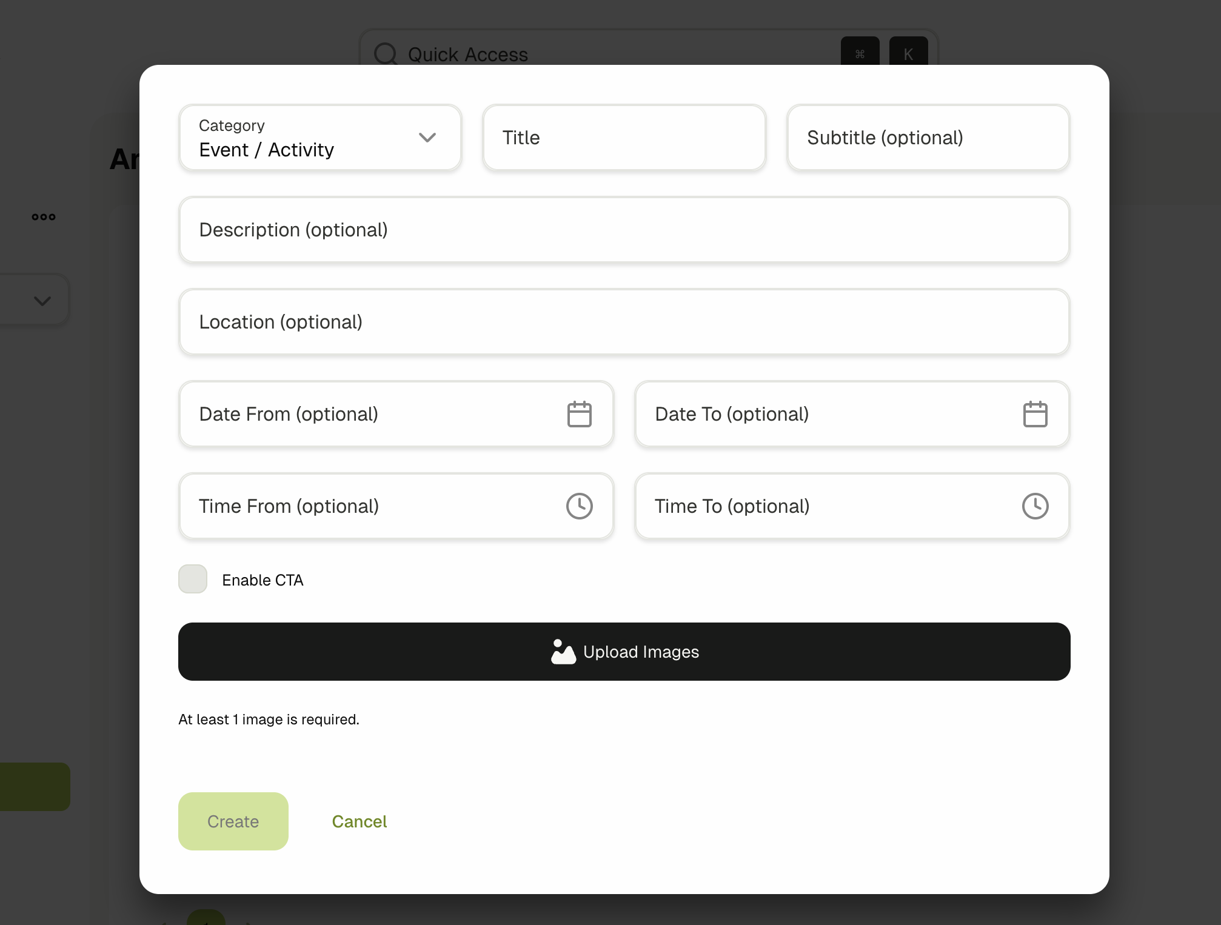Image resolution: width=1221 pixels, height=925 pixels.
Task: Open the Date To calendar icon
Action: click(1035, 415)
